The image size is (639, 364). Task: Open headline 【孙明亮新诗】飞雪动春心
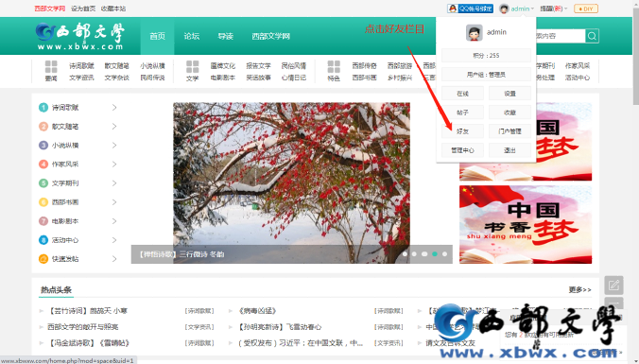pos(280,327)
